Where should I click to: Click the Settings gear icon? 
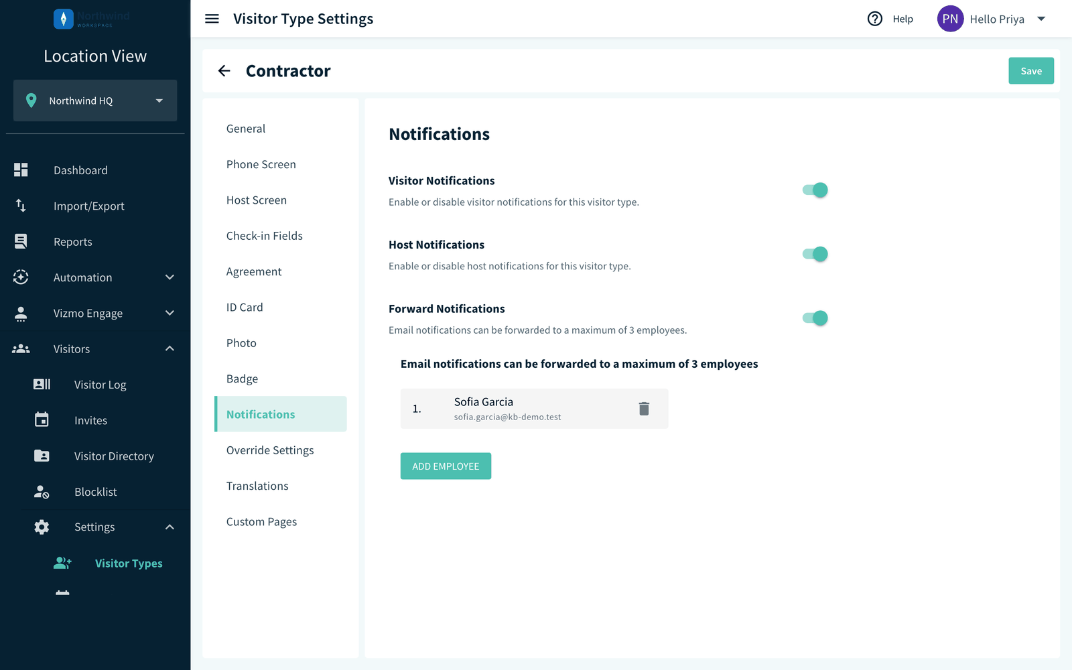42,527
